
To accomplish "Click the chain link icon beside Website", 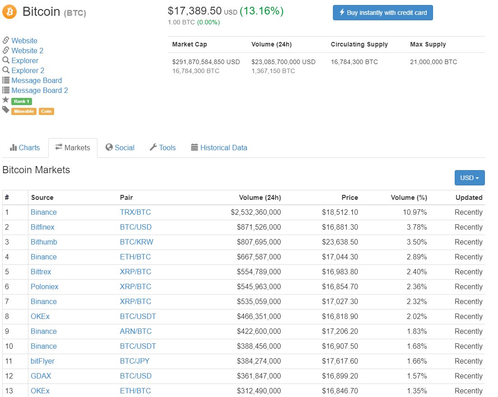I will pyautogui.click(x=6, y=40).
